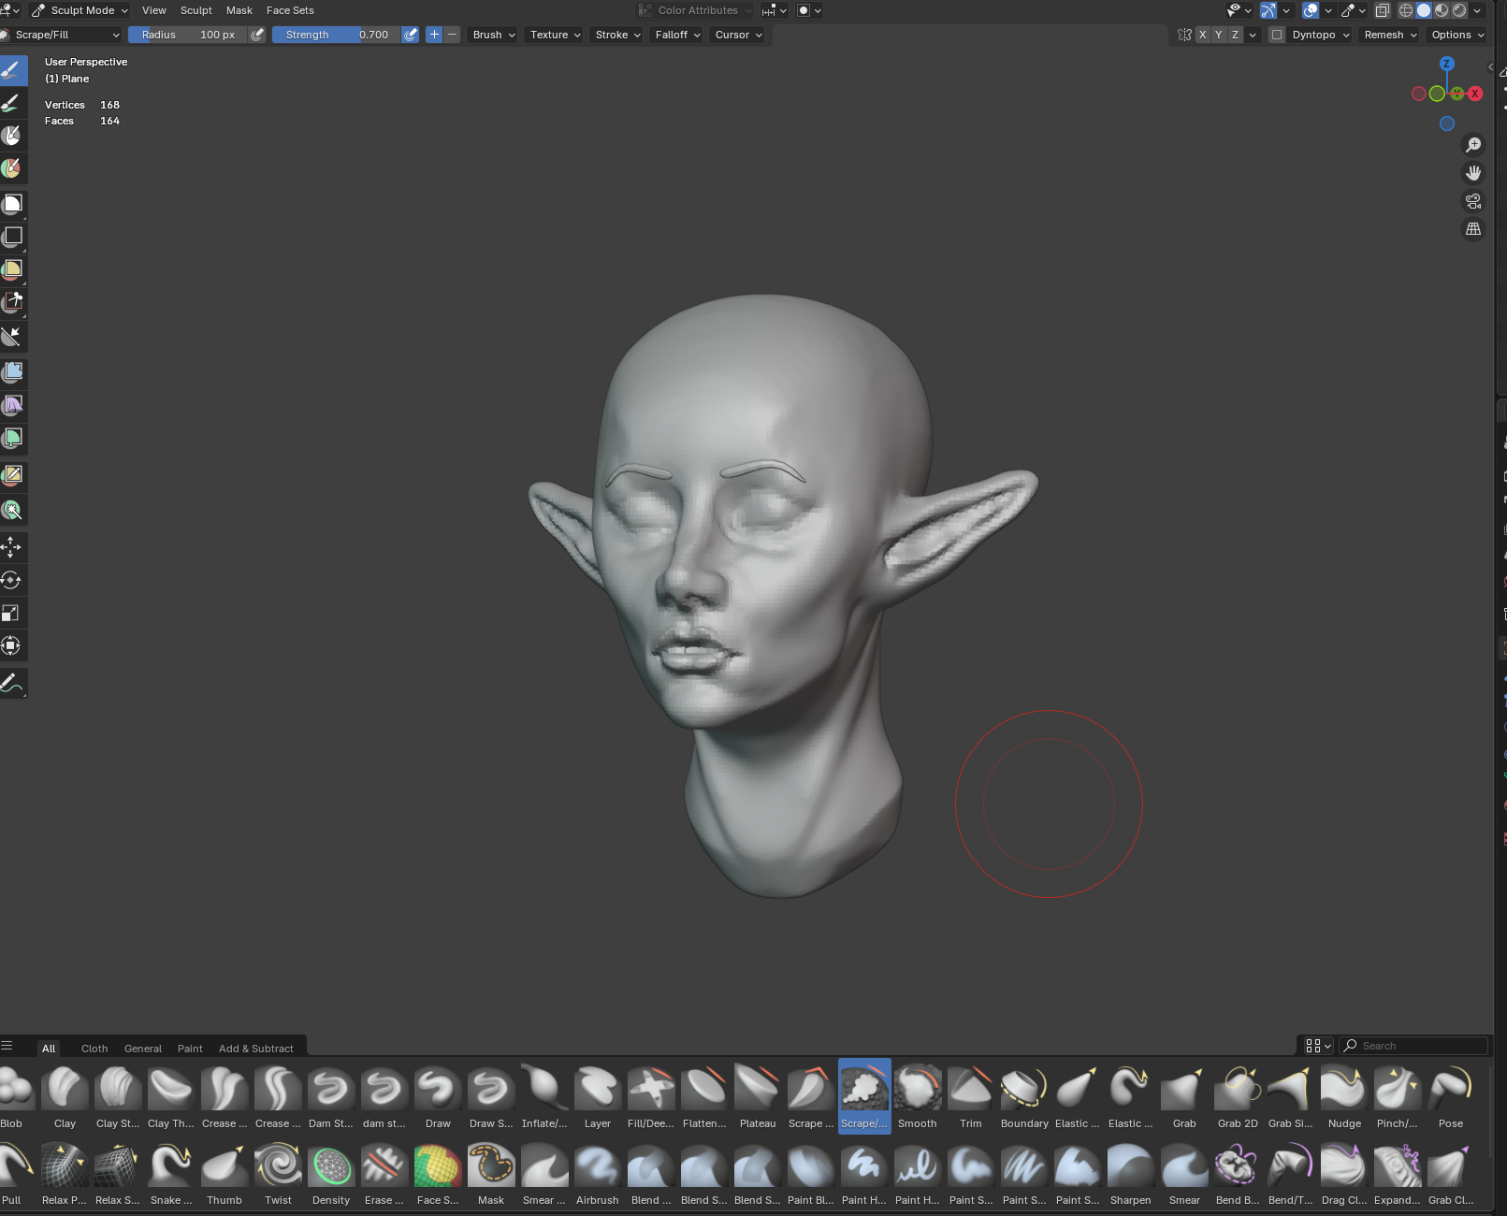Choose the Boundary brush

coord(1024,1096)
